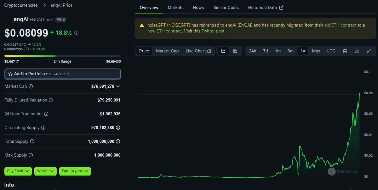
Task: Click Add to Portfolio button
Action: click(x=62, y=74)
